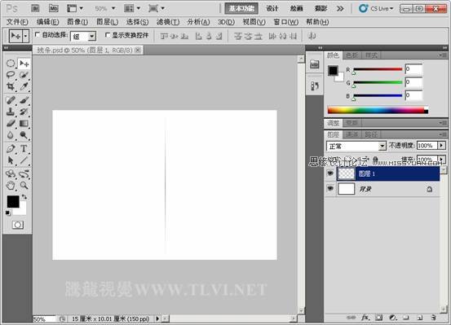Expand more workspaces chevron
Viewport: 451px width, 325px height.
pos(340,9)
